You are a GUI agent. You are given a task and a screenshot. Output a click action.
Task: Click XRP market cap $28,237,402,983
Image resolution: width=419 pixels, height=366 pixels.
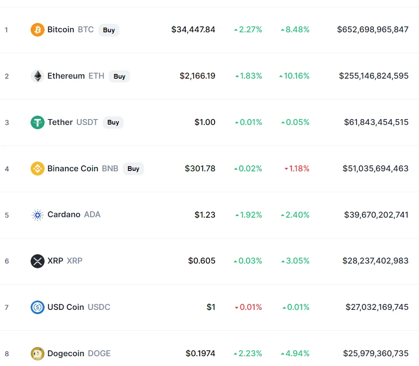tap(375, 261)
